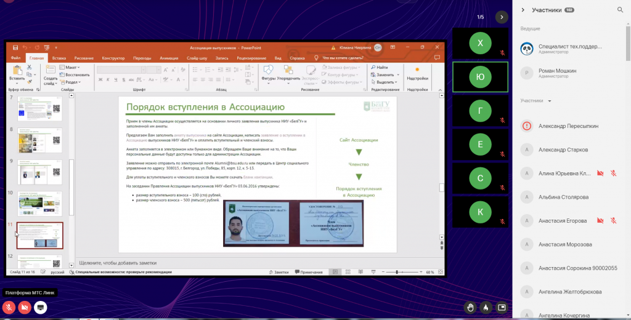Open the Упорядочить arrange menu
631x320 pixels.
click(288, 74)
